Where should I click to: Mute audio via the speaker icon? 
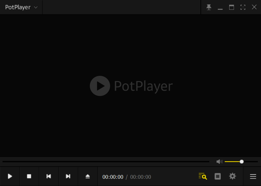[219, 161]
